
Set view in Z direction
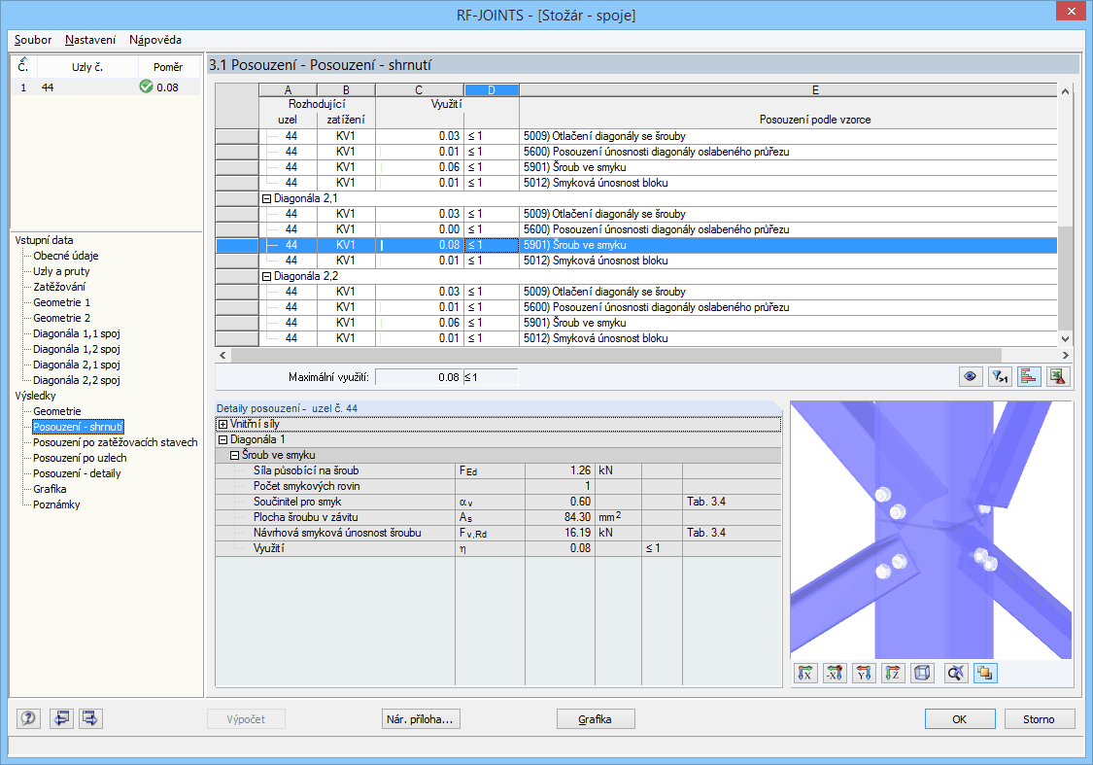pos(893,673)
